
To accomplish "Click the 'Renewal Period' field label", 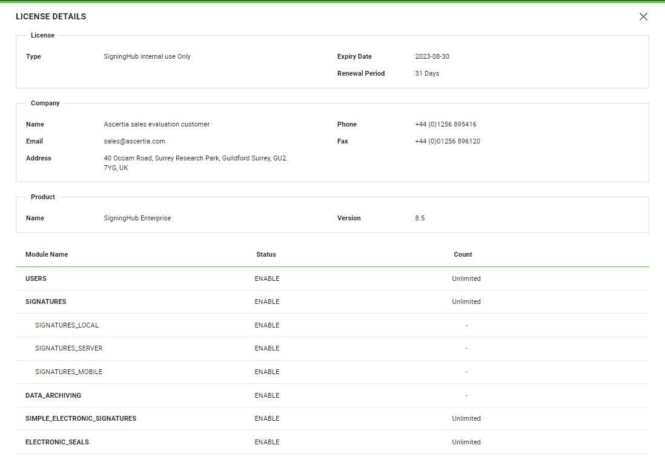I will [x=361, y=73].
